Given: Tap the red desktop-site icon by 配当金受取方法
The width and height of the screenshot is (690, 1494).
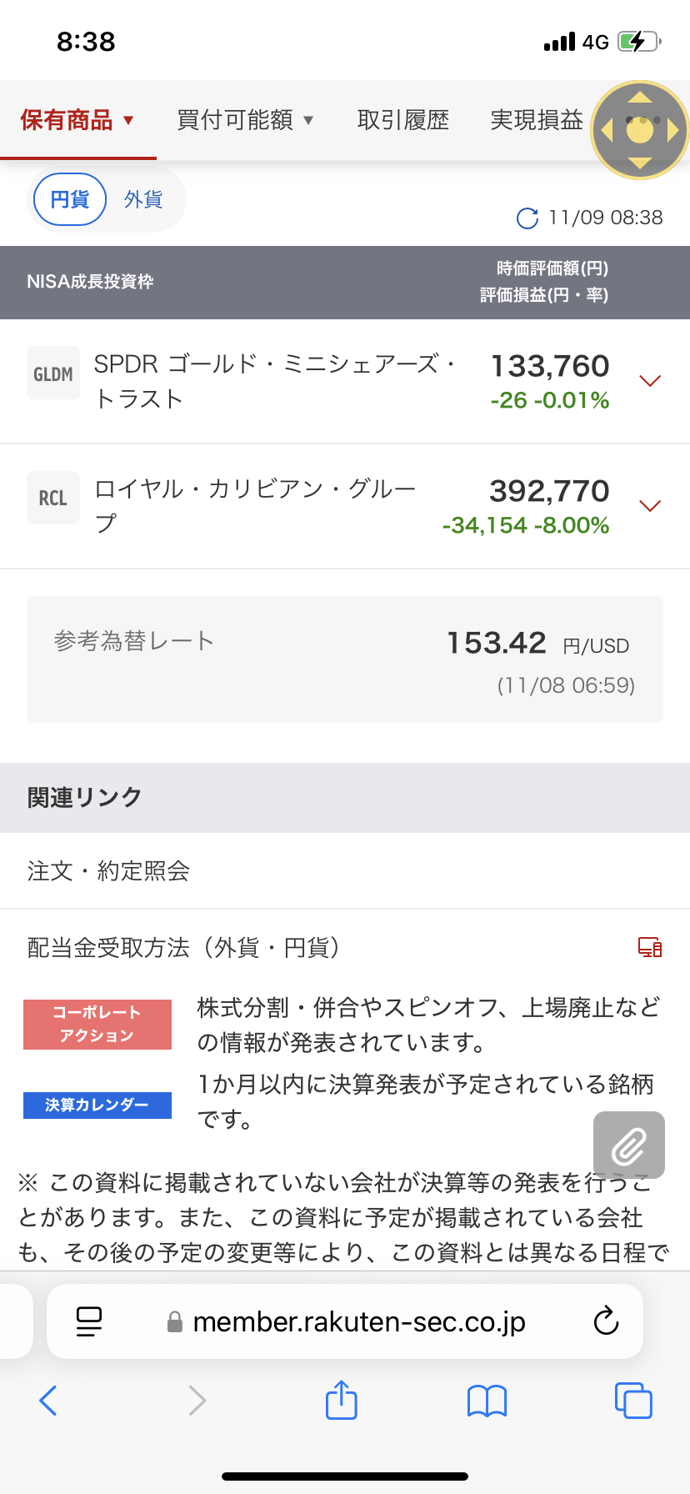Looking at the screenshot, I should 650,947.
